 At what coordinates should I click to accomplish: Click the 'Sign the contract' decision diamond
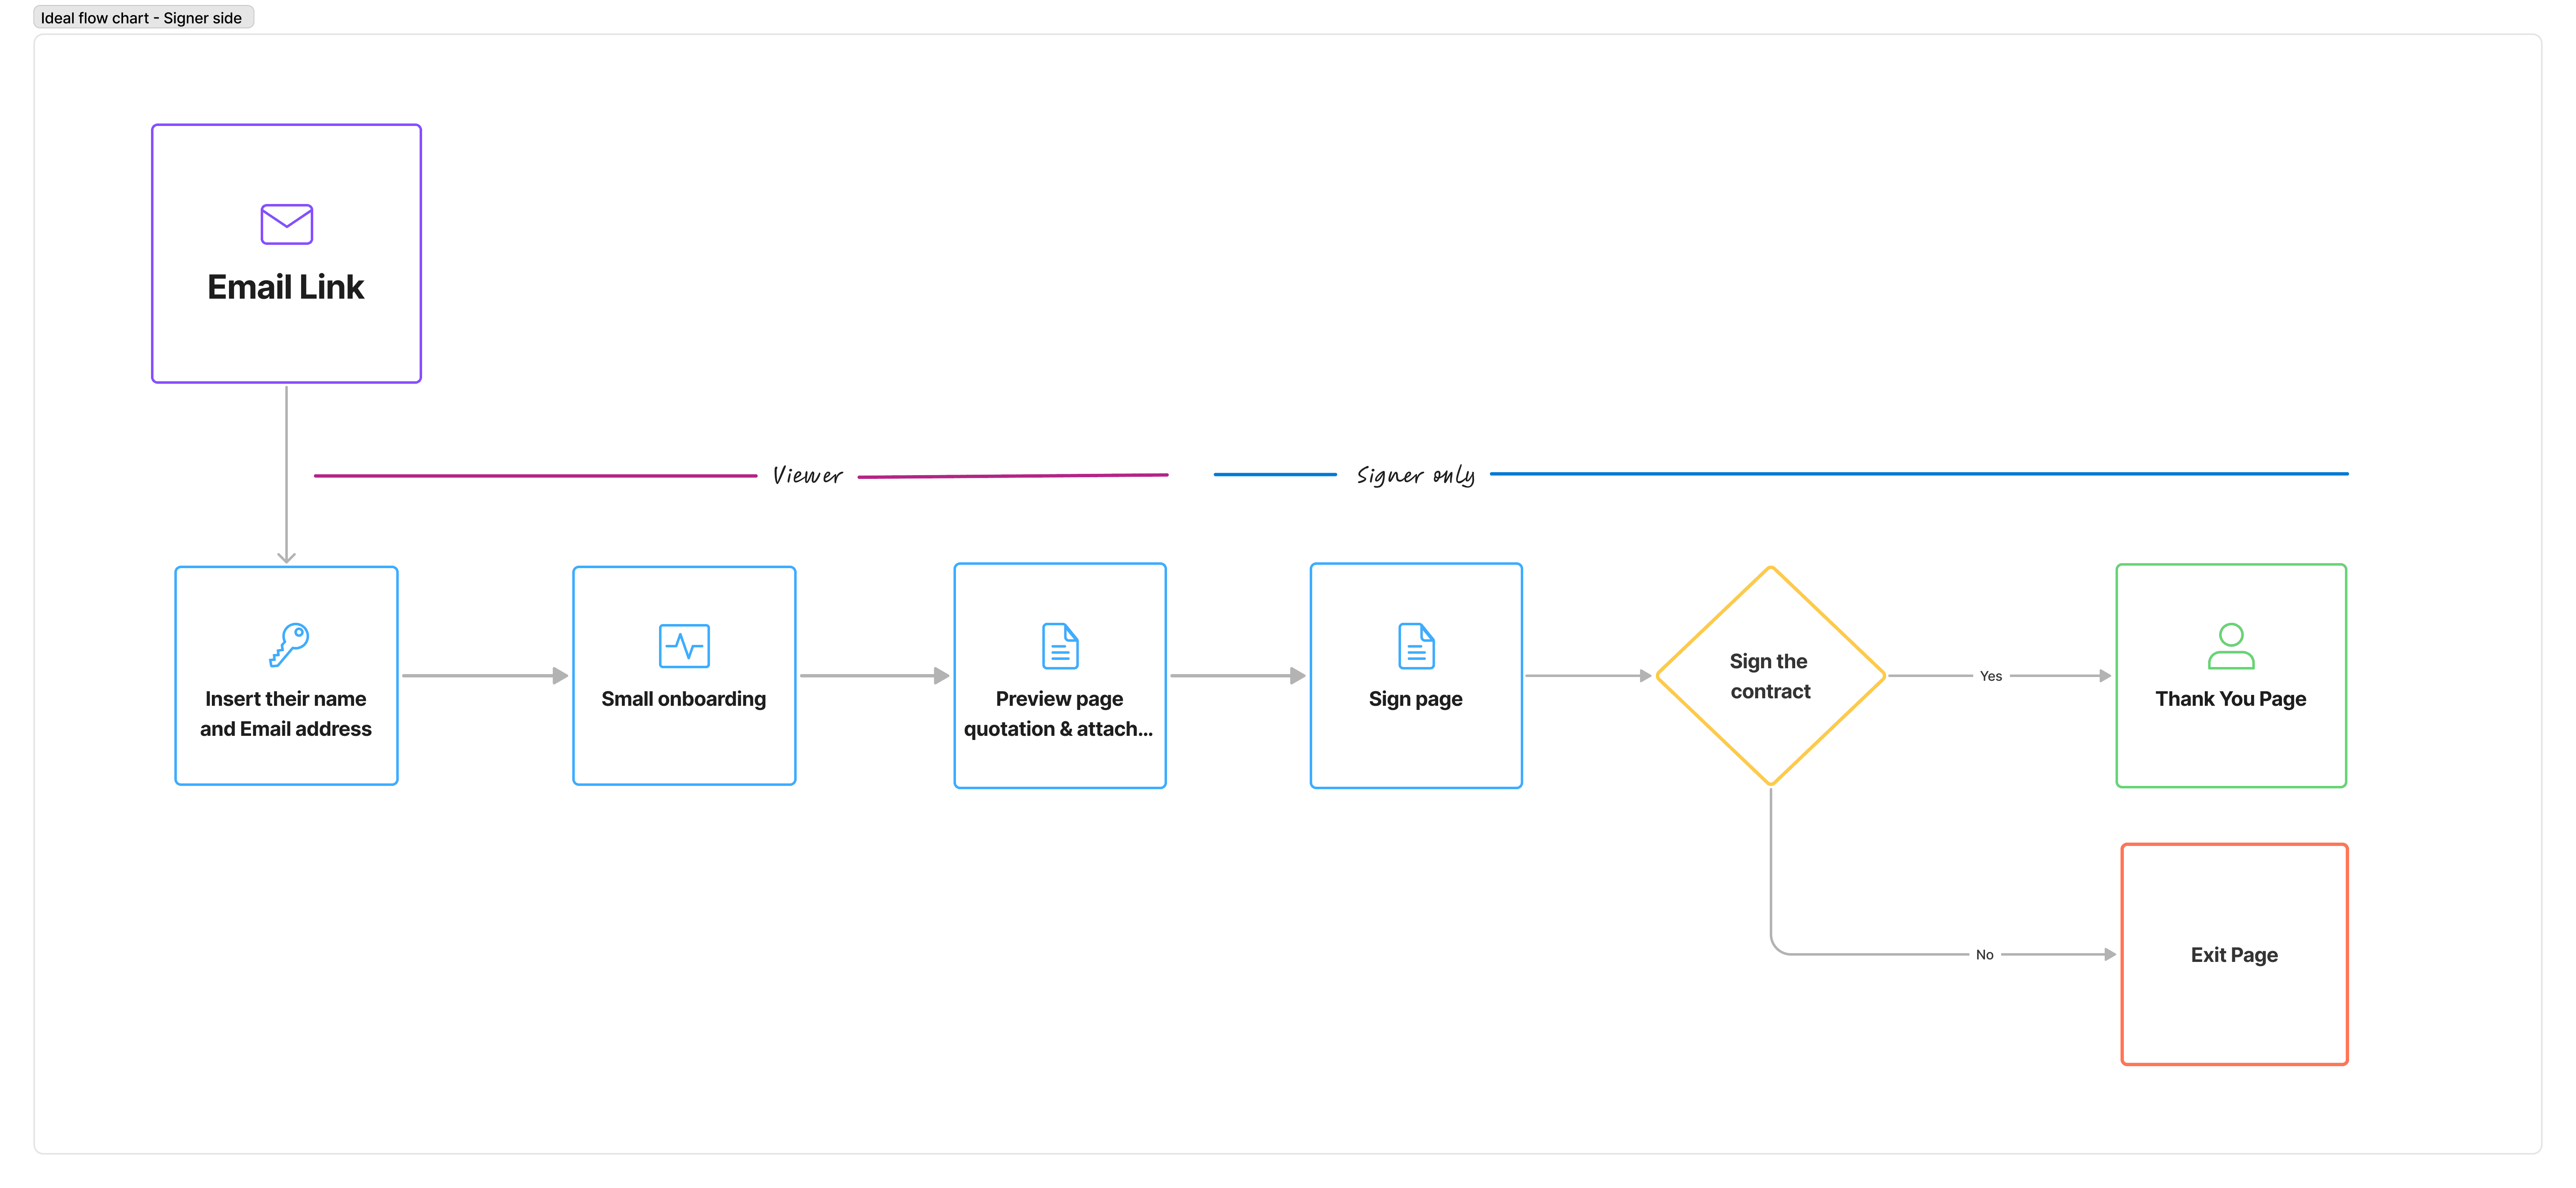pos(1770,676)
